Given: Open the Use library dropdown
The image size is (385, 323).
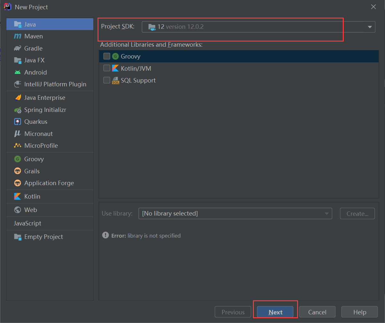Looking at the screenshot, I should click(x=235, y=213).
